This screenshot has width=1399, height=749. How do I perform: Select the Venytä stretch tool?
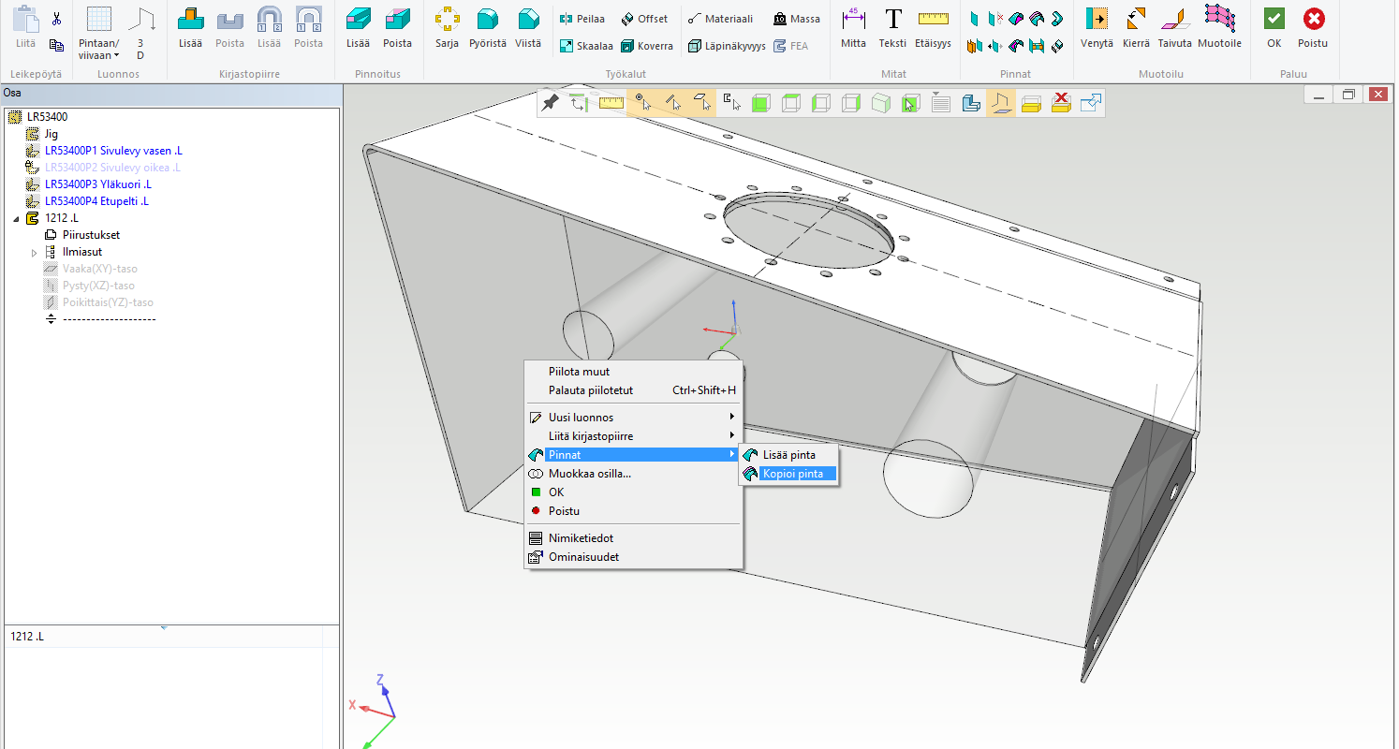pyautogui.click(x=1095, y=19)
